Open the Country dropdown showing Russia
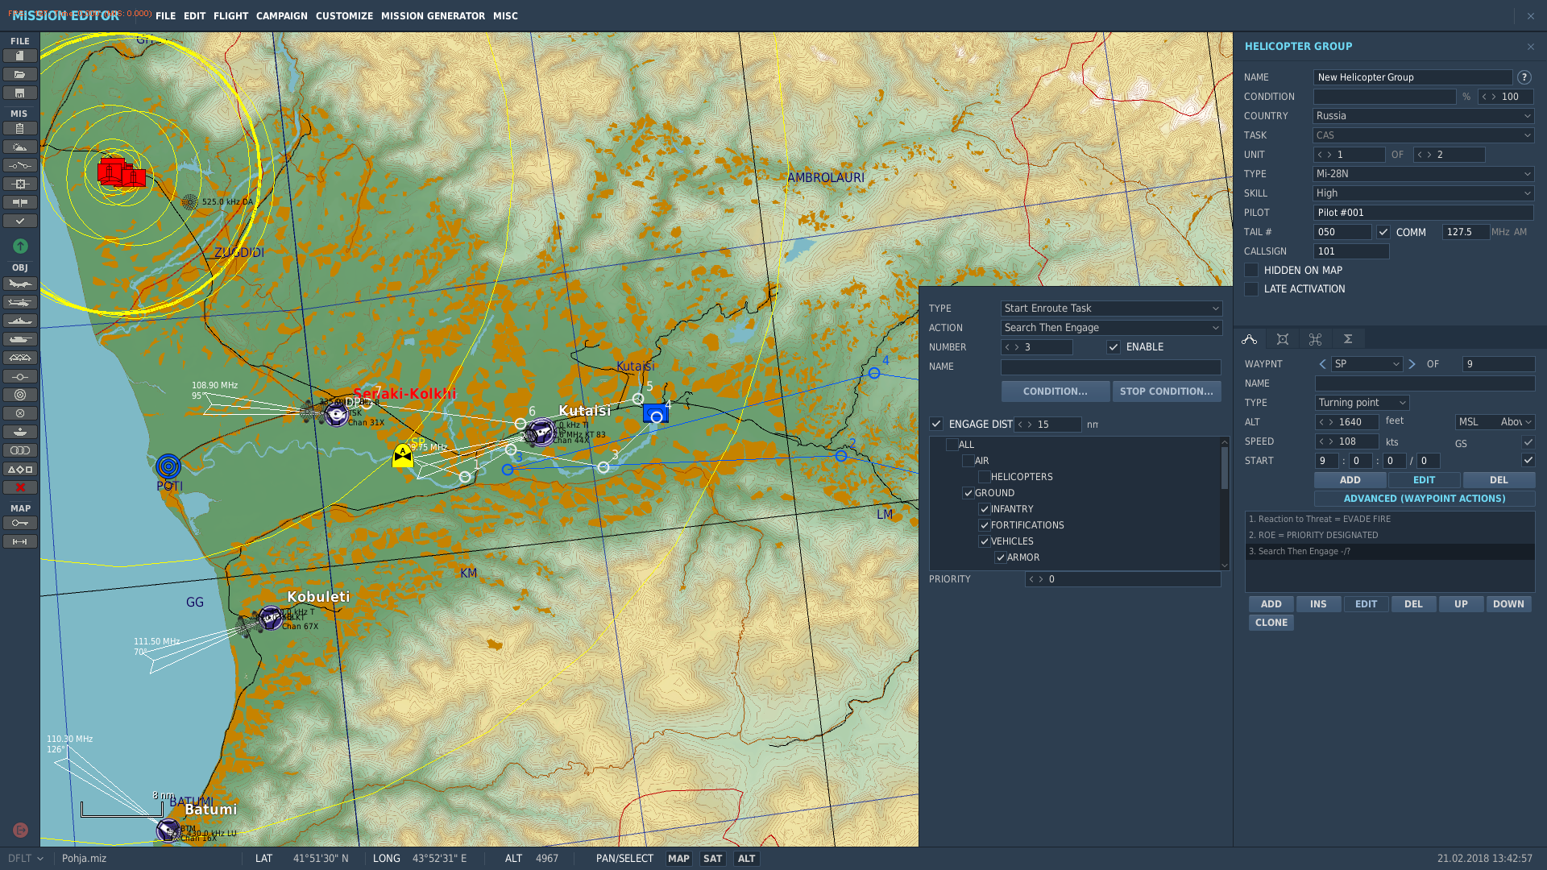1547x870 pixels. coord(1424,116)
